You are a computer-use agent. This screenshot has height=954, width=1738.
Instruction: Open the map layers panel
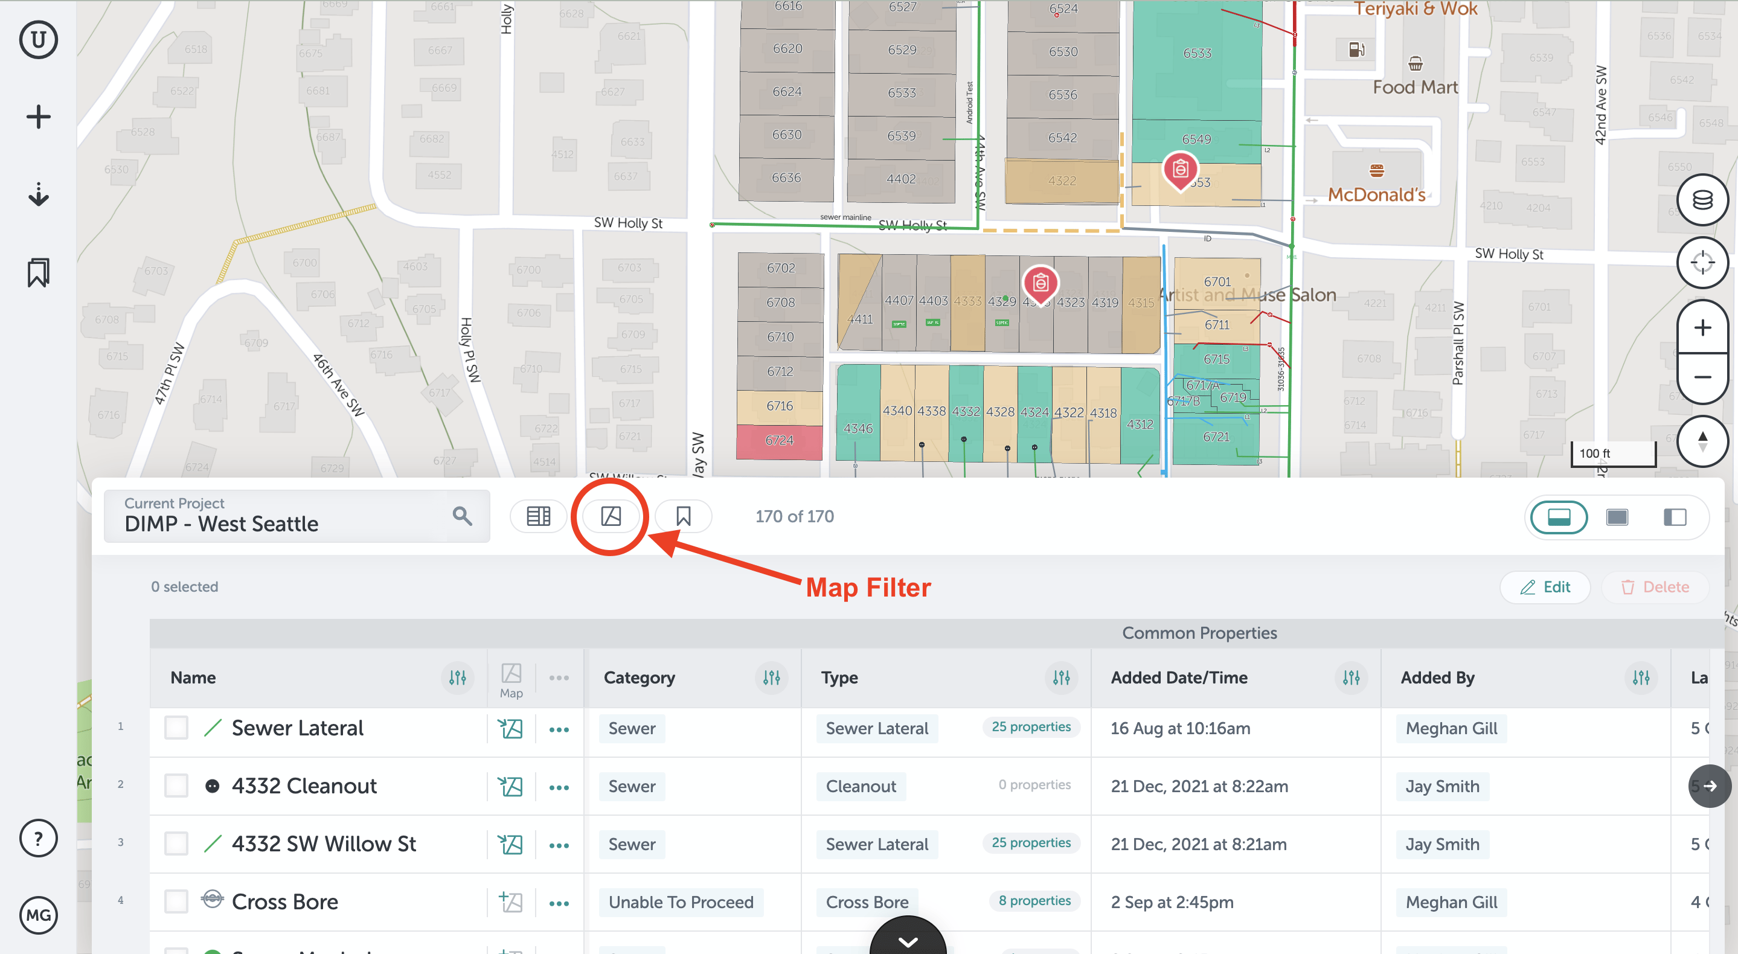(1702, 199)
